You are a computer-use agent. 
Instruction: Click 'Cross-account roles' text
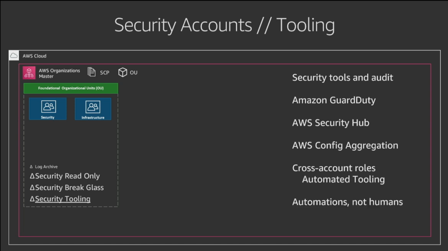point(334,168)
